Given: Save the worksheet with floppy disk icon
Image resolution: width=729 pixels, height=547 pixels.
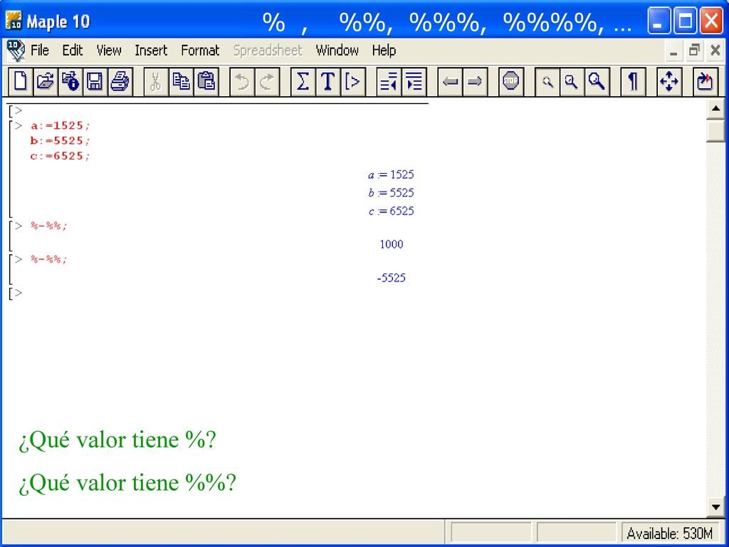Looking at the screenshot, I should (95, 82).
